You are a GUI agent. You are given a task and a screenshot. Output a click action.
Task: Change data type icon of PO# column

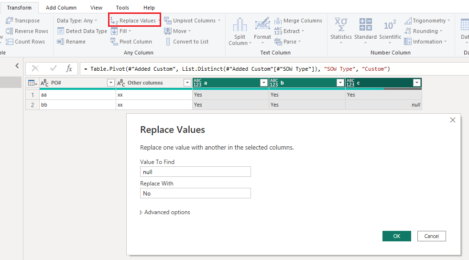[44, 83]
